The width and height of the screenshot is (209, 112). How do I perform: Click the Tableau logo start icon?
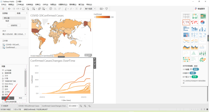tap(3, 9)
